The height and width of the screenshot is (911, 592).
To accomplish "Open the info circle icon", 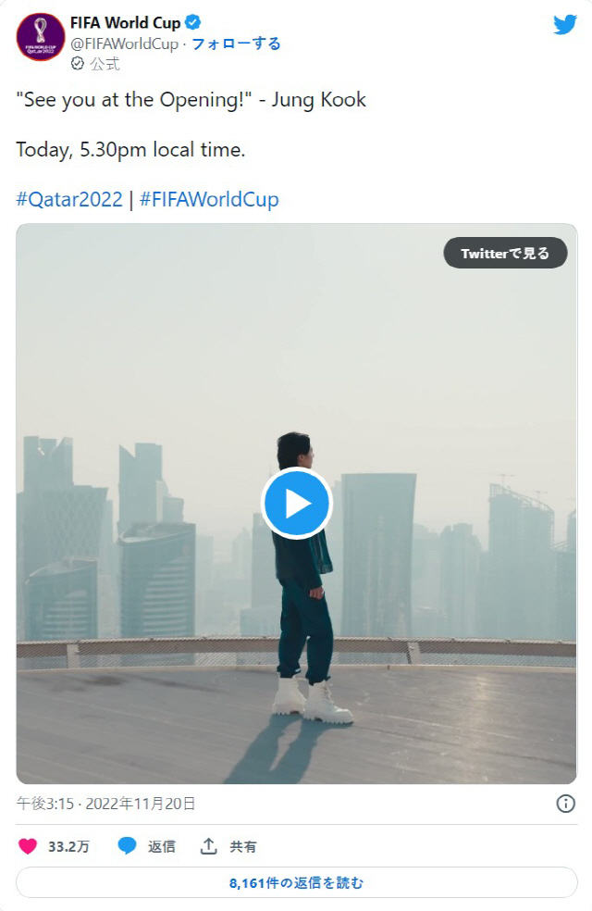I will point(565,804).
